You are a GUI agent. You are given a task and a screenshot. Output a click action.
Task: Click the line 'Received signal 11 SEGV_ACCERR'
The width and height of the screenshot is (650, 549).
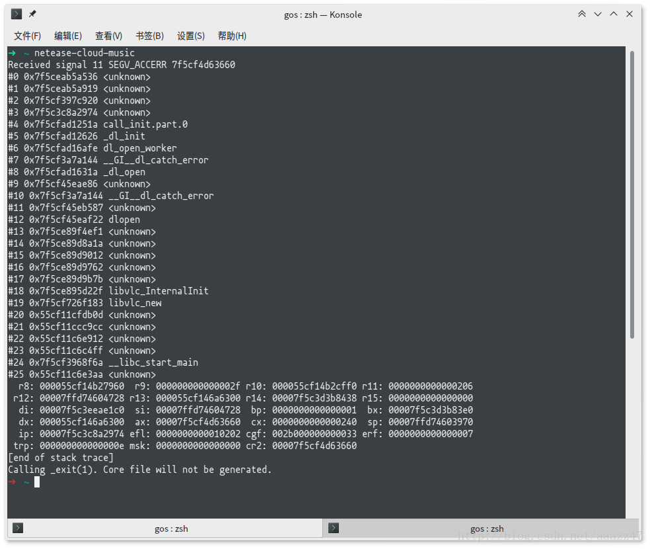tap(122, 65)
